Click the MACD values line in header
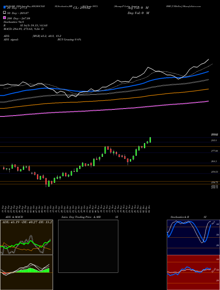This screenshot has width=220, height=290. (x=23, y=29)
